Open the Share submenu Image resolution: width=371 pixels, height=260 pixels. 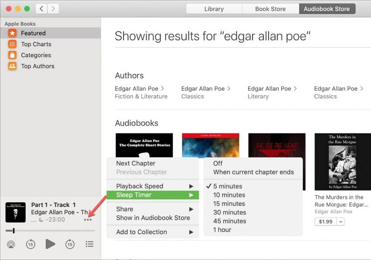tap(153, 209)
